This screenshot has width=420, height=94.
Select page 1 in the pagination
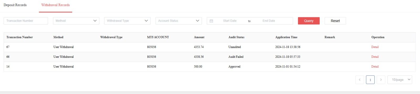(x=370, y=80)
